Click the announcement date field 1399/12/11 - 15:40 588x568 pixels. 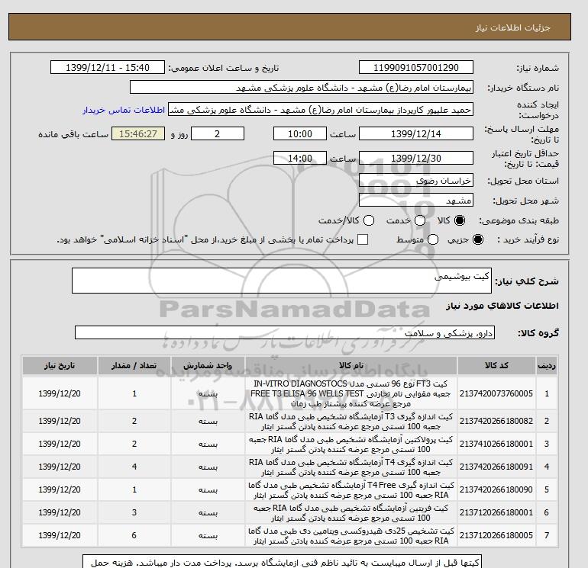point(108,67)
